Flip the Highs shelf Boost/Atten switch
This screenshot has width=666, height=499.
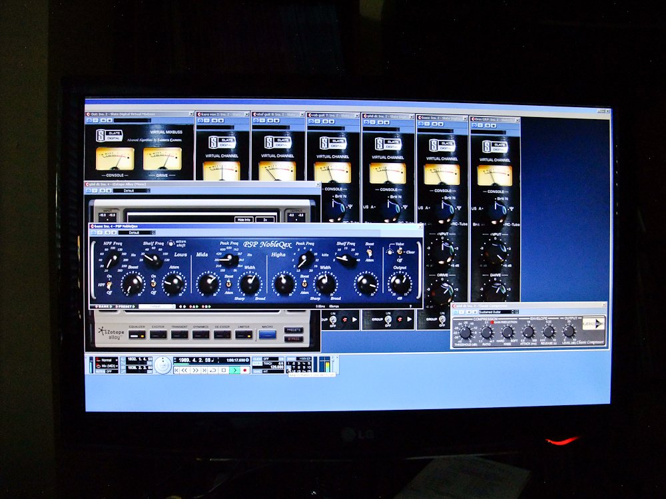point(370,252)
